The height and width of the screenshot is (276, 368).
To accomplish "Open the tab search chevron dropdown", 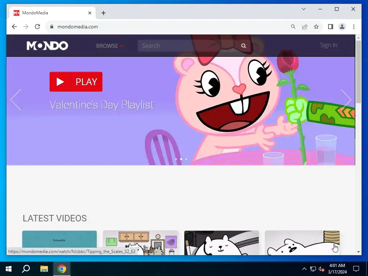I will coord(303,9).
